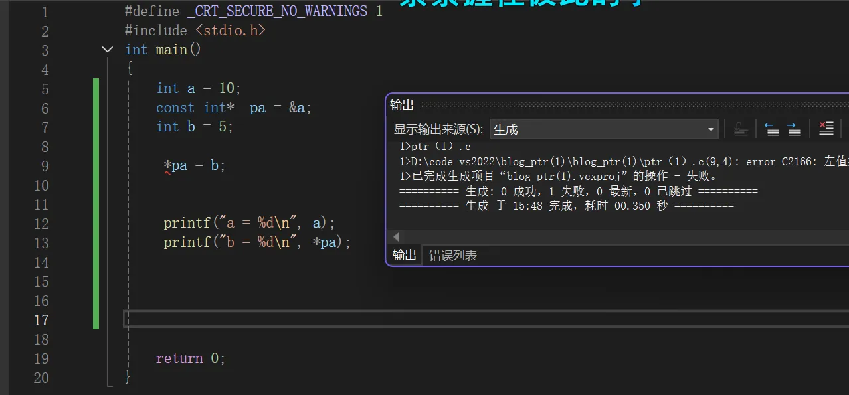Click the output panel left scroll arrow

[397, 237]
